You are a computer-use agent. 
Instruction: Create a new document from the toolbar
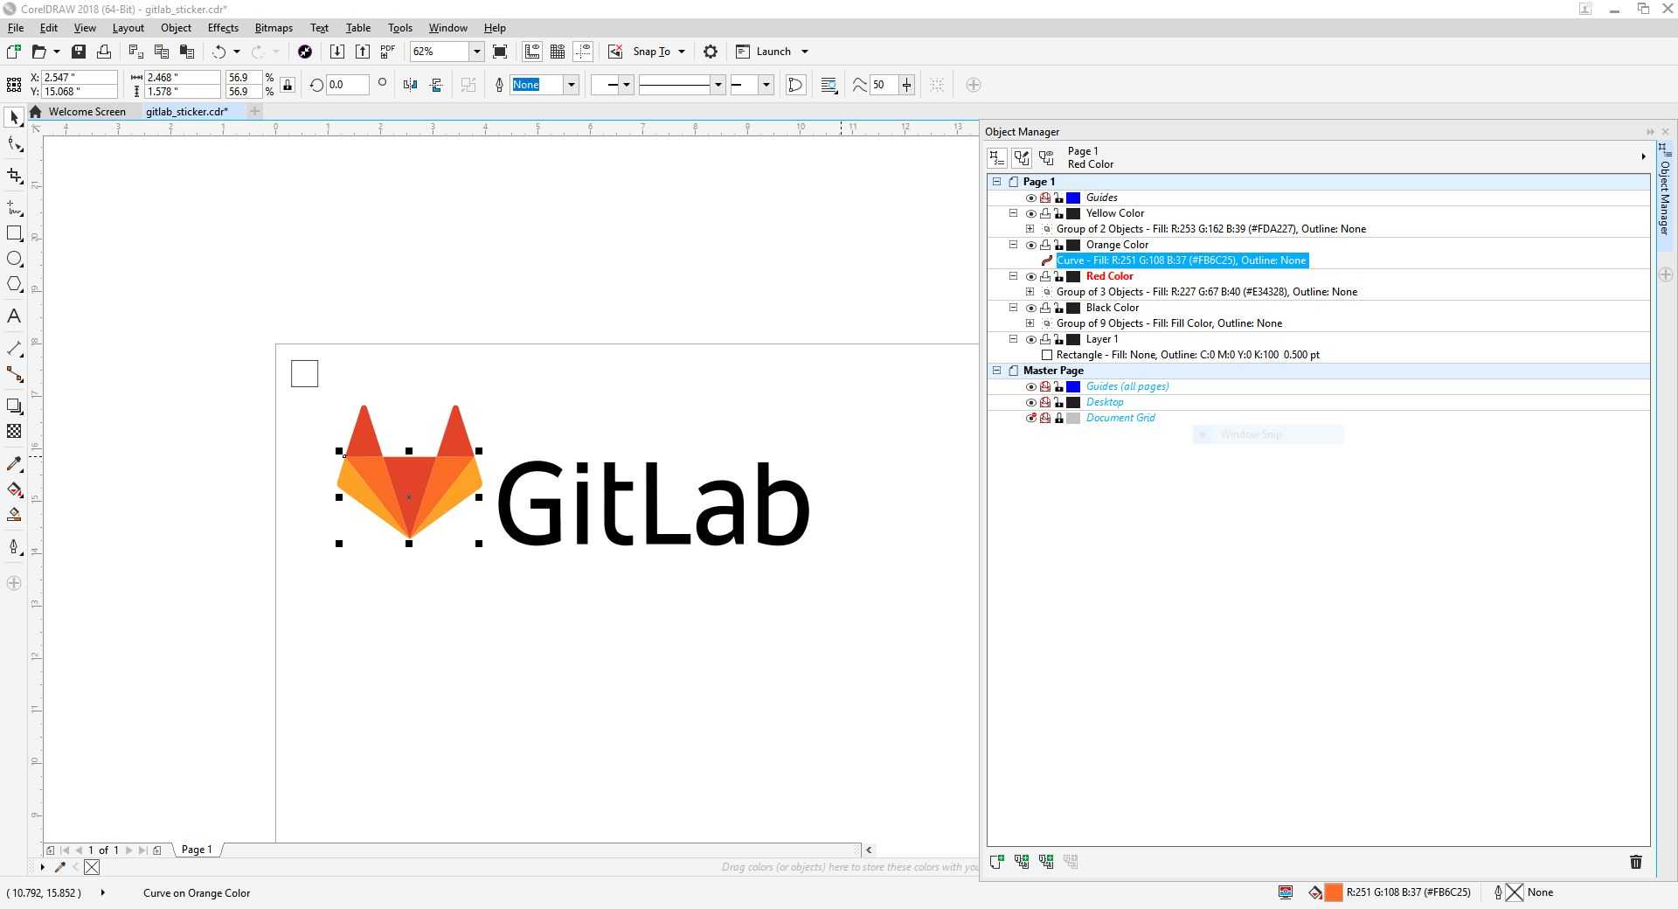point(13,52)
